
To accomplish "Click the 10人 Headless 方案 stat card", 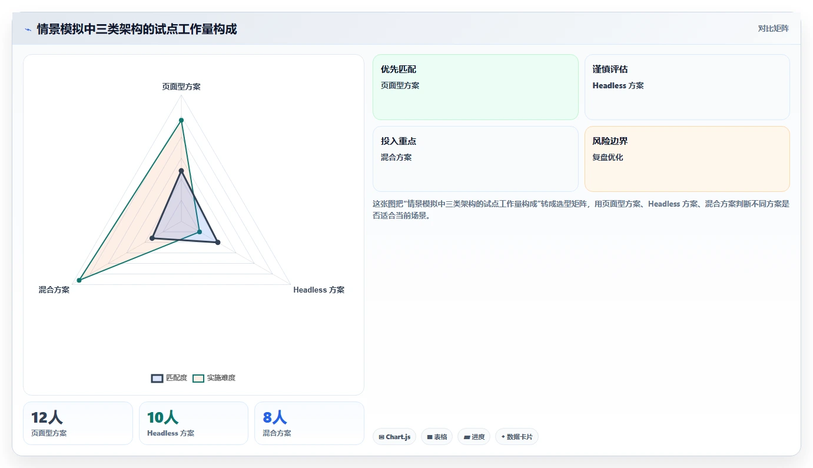I will point(194,423).
